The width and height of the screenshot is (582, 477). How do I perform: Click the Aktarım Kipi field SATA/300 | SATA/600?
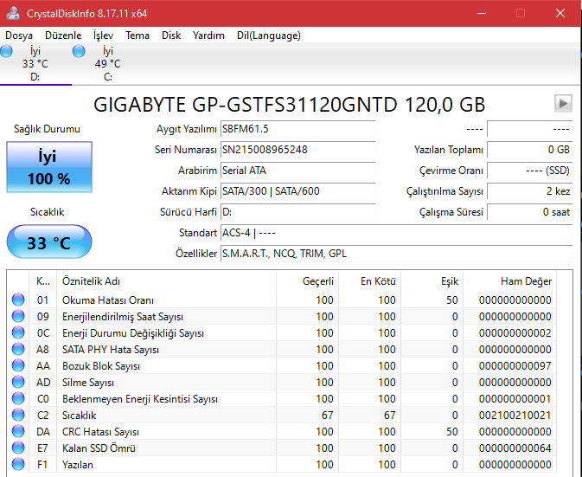point(297,191)
